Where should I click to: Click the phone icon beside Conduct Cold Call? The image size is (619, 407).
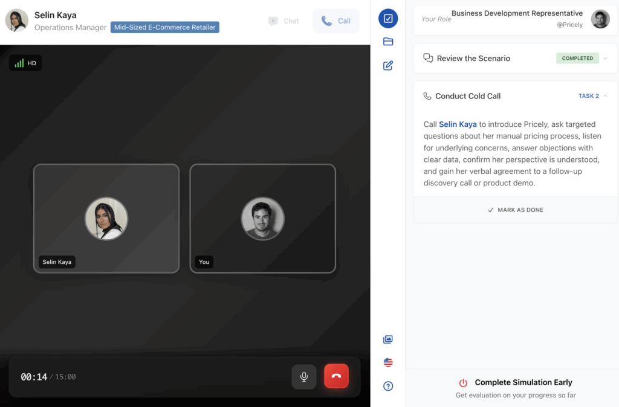(427, 96)
